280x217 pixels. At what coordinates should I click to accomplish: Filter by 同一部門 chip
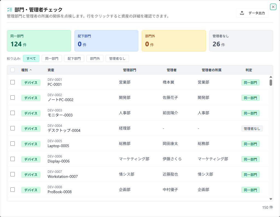pyautogui.click(x=52, y=59)
